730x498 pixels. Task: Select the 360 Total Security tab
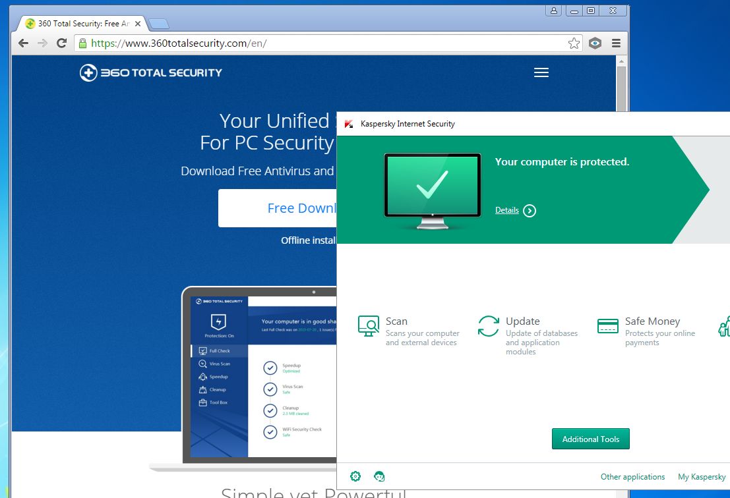[84, 23]
